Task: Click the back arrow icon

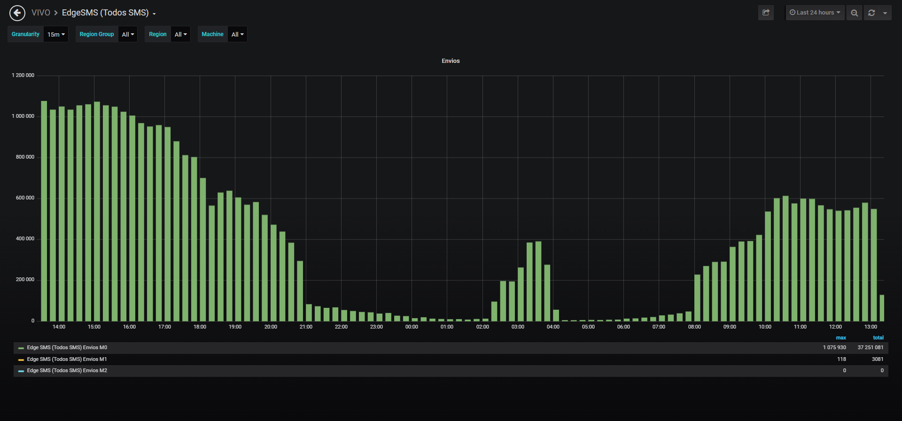Action: coord(17,13)
